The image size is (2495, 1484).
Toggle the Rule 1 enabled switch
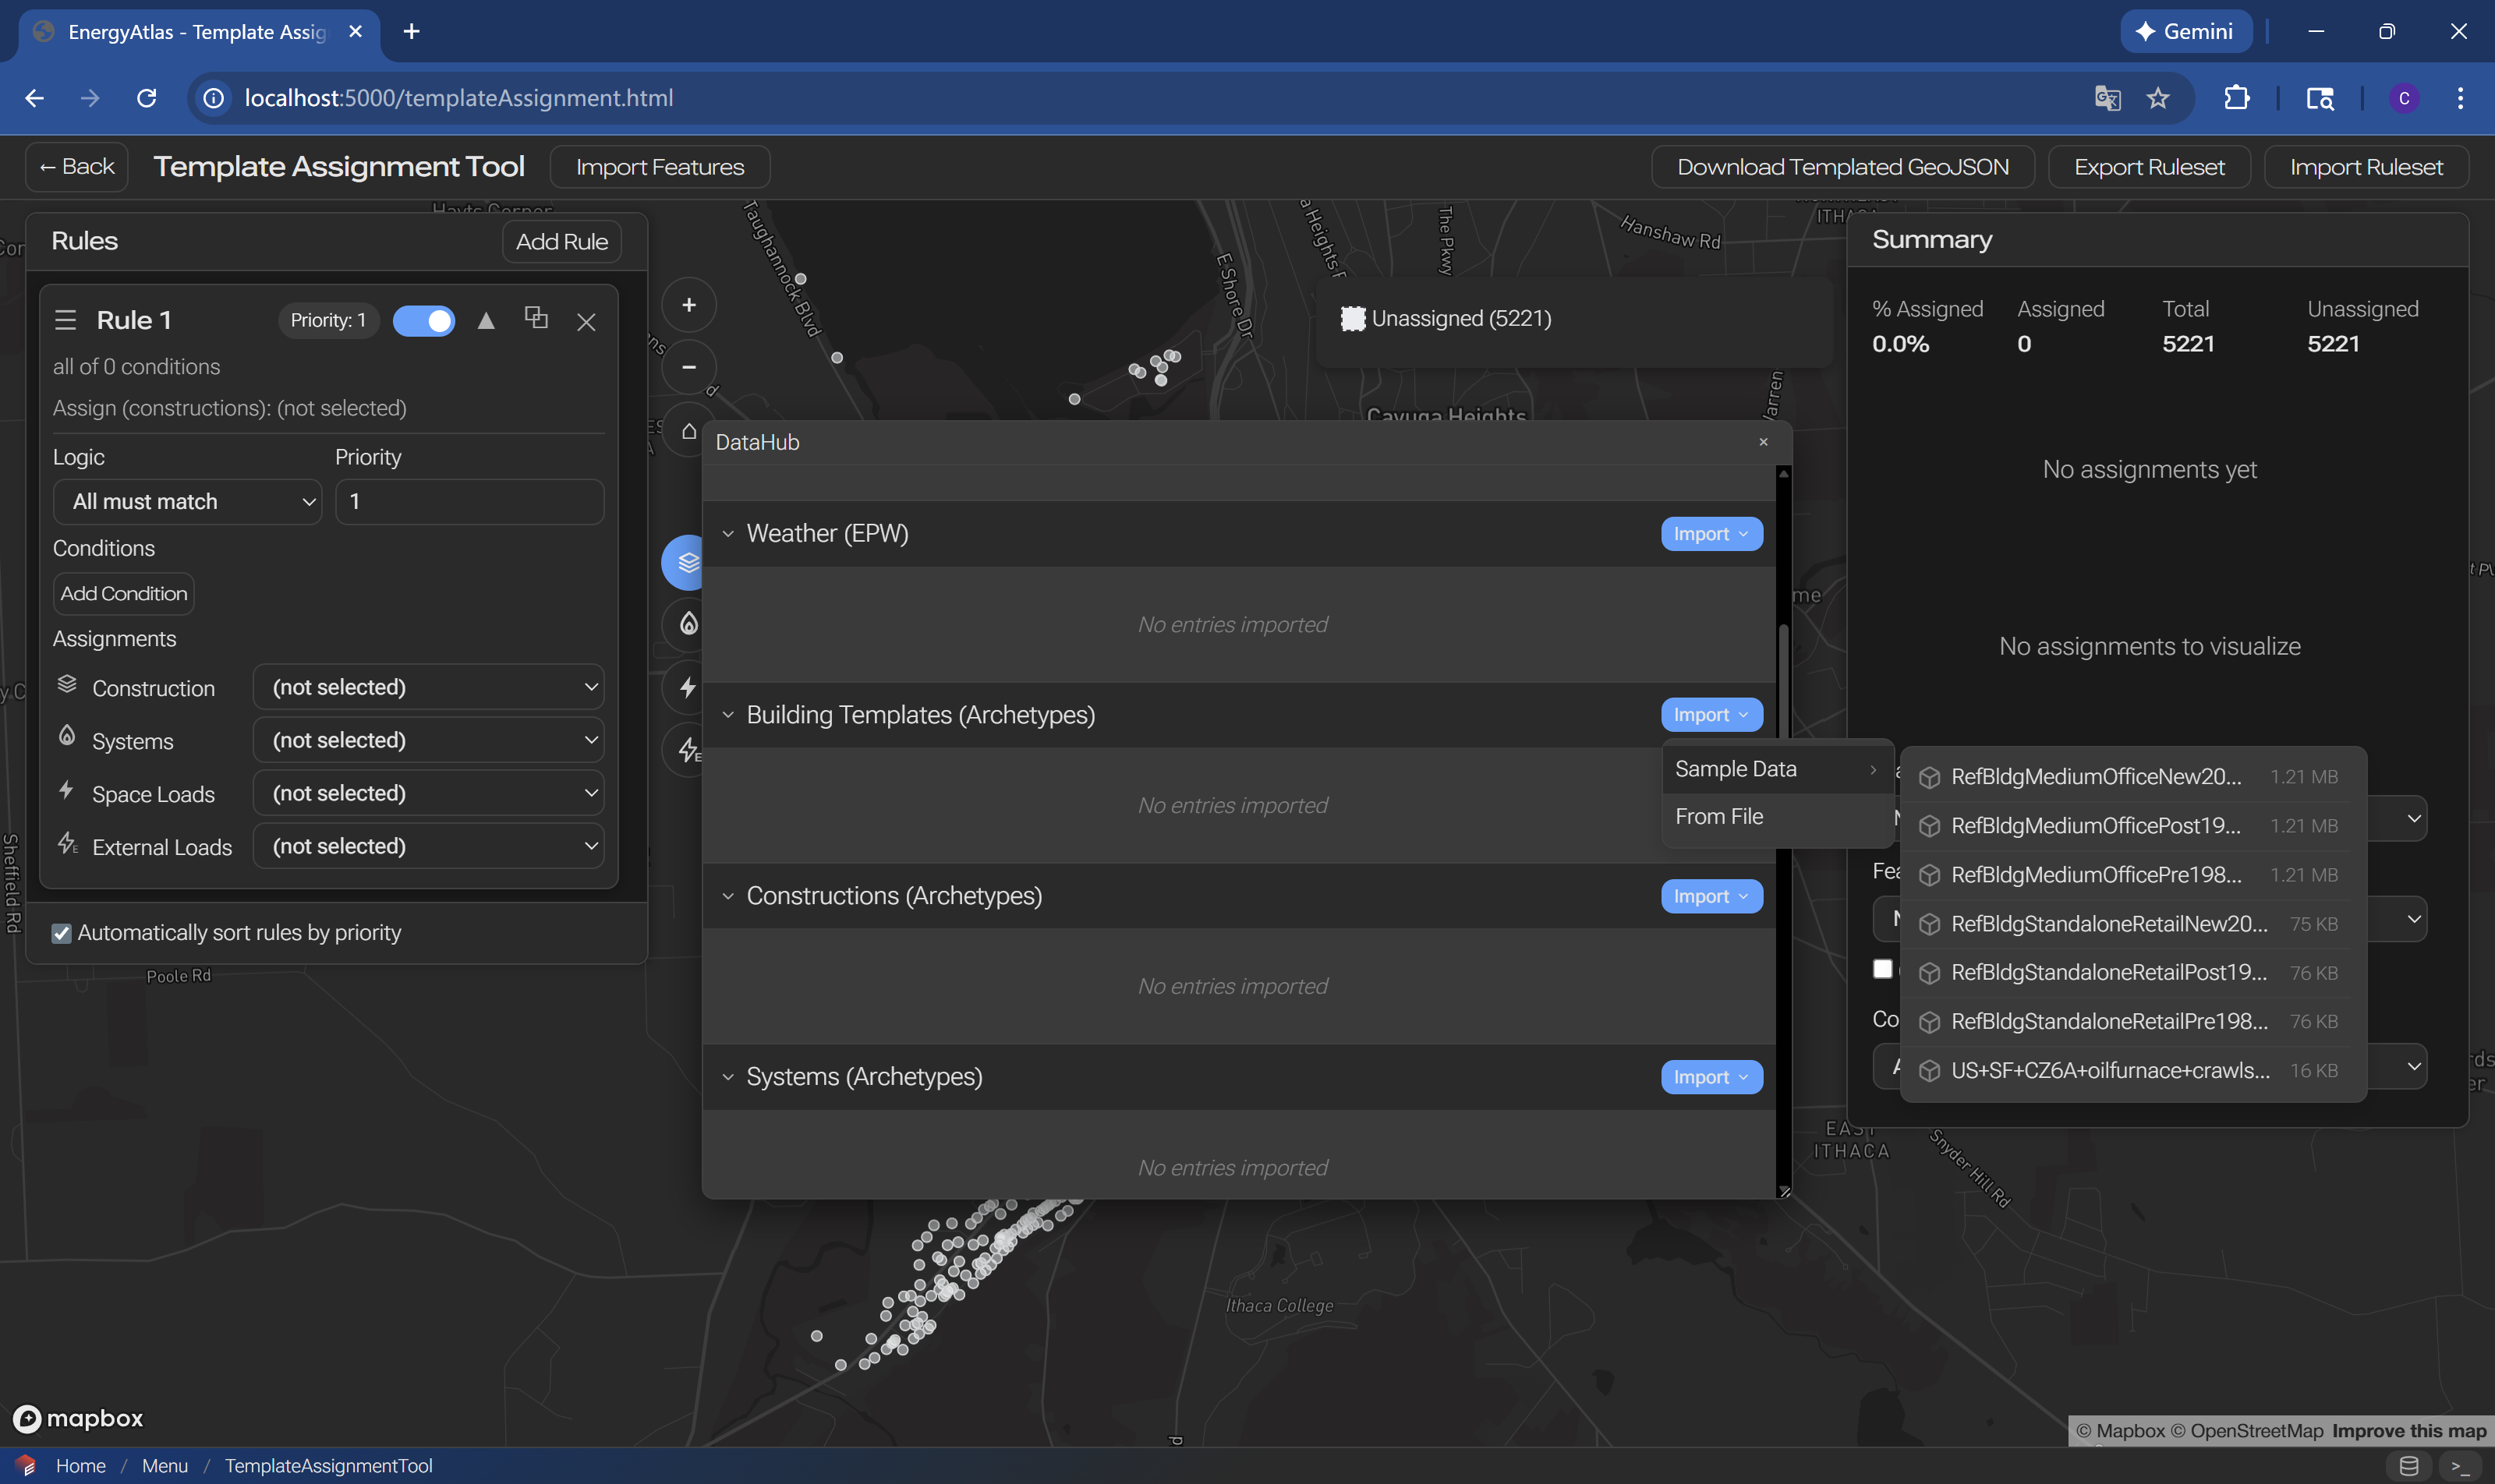[x=424, y=321]
